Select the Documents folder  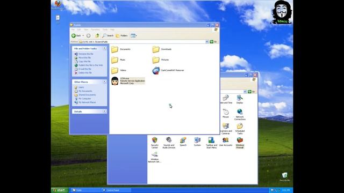[x=121, y=49]
